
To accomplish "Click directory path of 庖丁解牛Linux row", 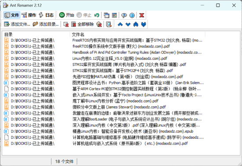I will [33, 101].
